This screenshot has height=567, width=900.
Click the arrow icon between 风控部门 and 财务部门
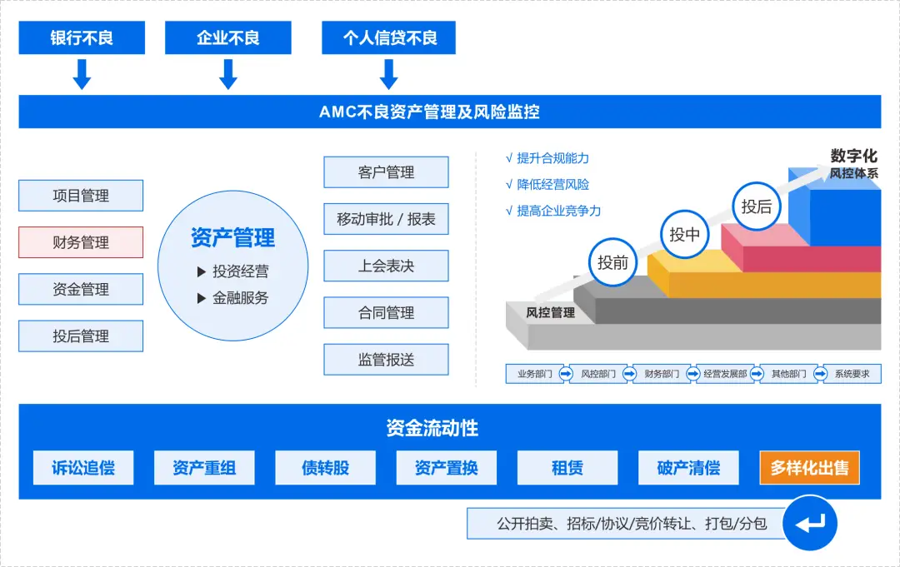[x=630, y=374]
